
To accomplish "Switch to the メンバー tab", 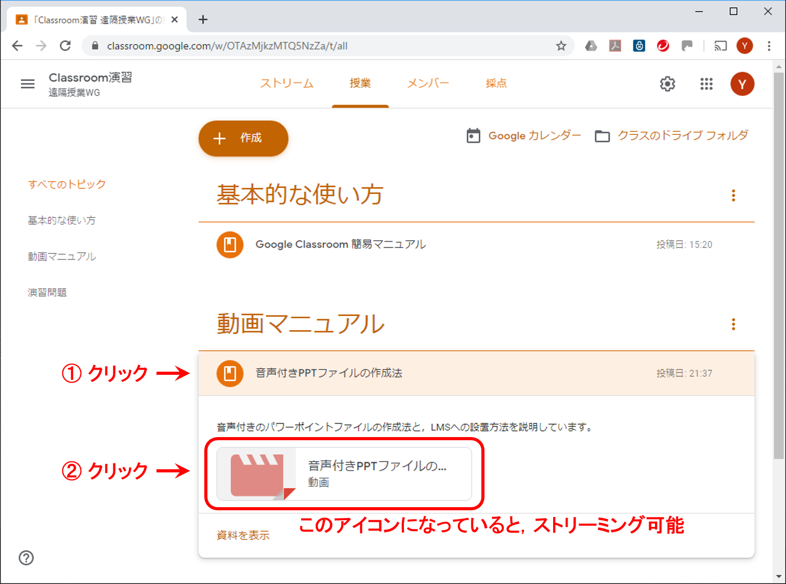I will click(428, 84).
